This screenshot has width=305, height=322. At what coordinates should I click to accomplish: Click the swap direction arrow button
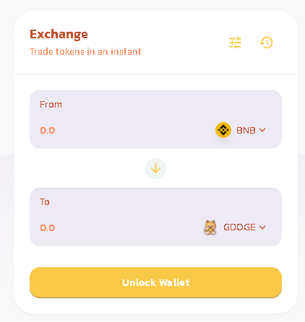coord(155,168)
